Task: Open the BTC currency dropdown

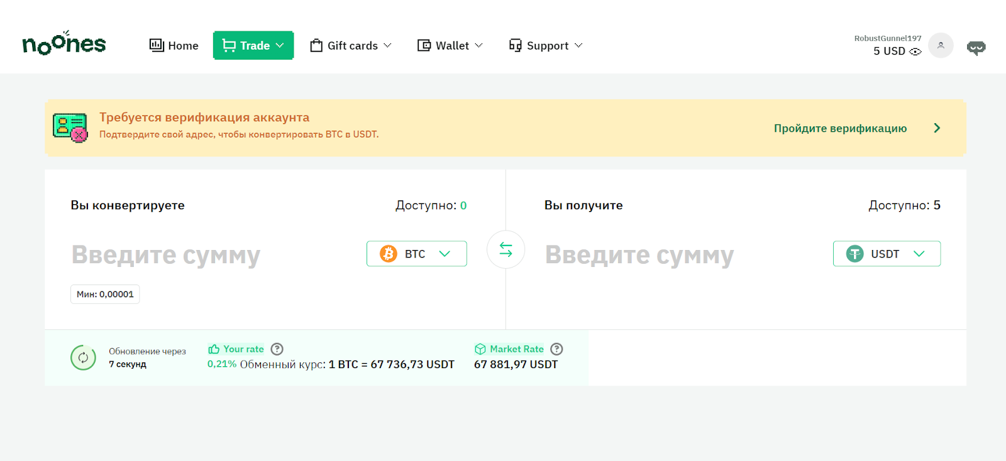Action: 417,254
